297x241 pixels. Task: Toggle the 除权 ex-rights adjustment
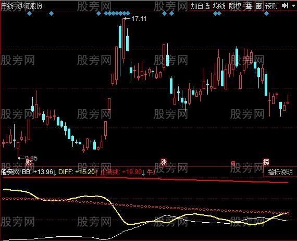(x=235, y=6)
